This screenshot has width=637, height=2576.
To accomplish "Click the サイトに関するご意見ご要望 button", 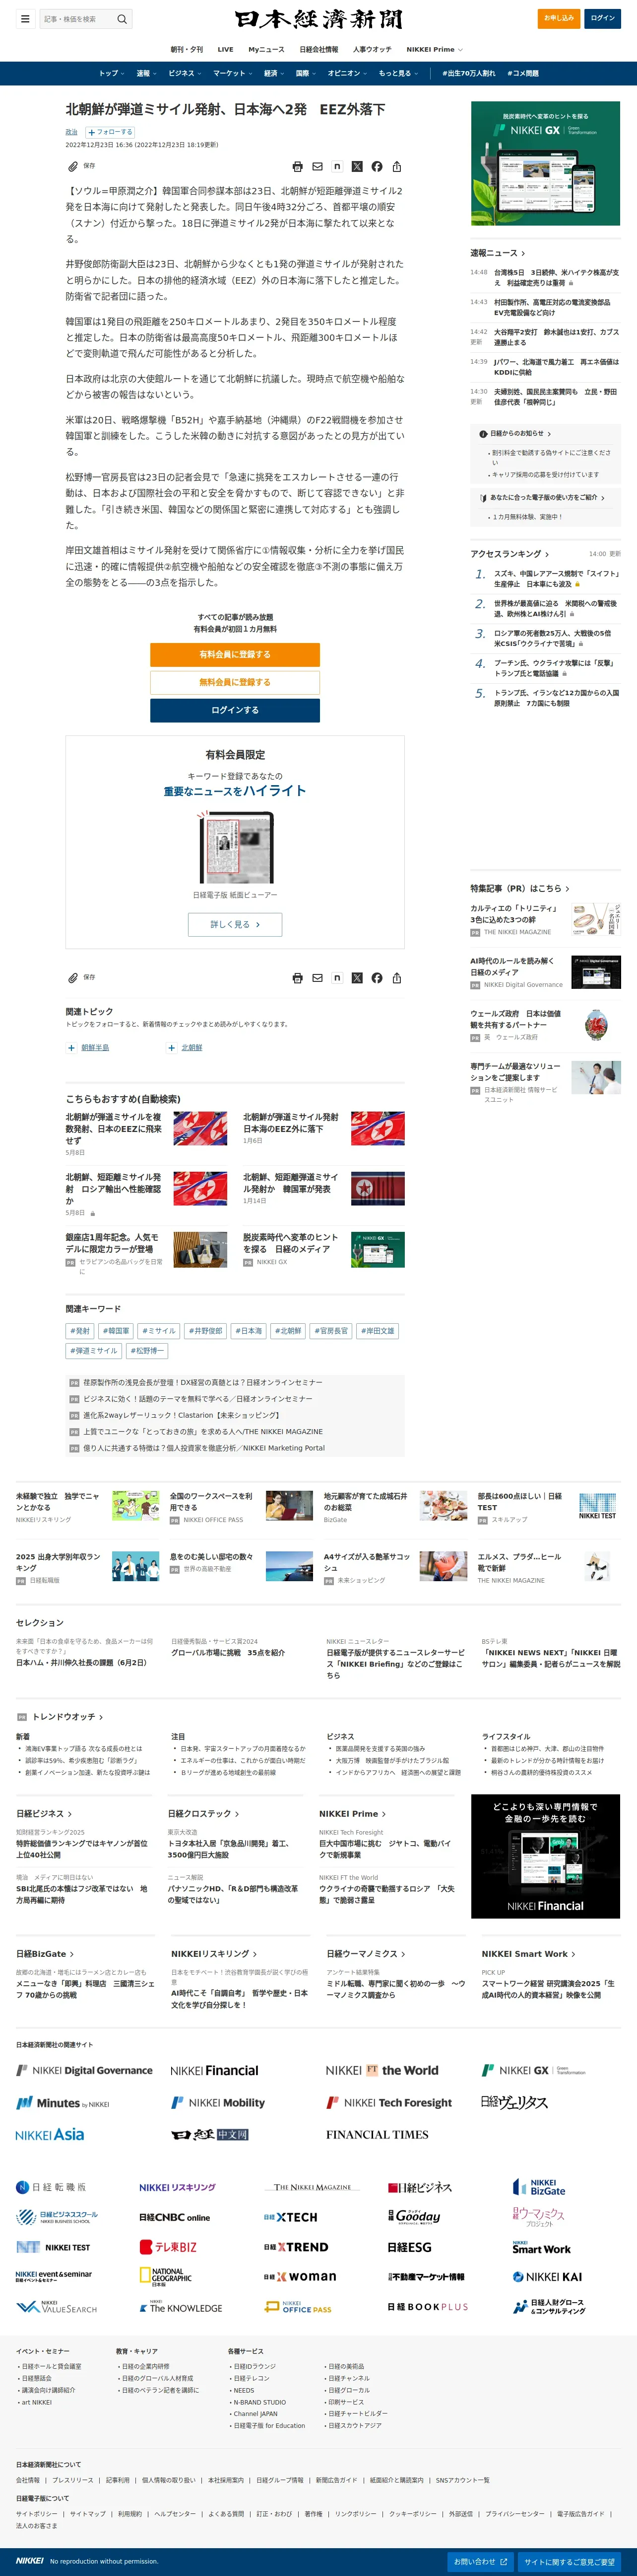I will tap(570, 2562).
